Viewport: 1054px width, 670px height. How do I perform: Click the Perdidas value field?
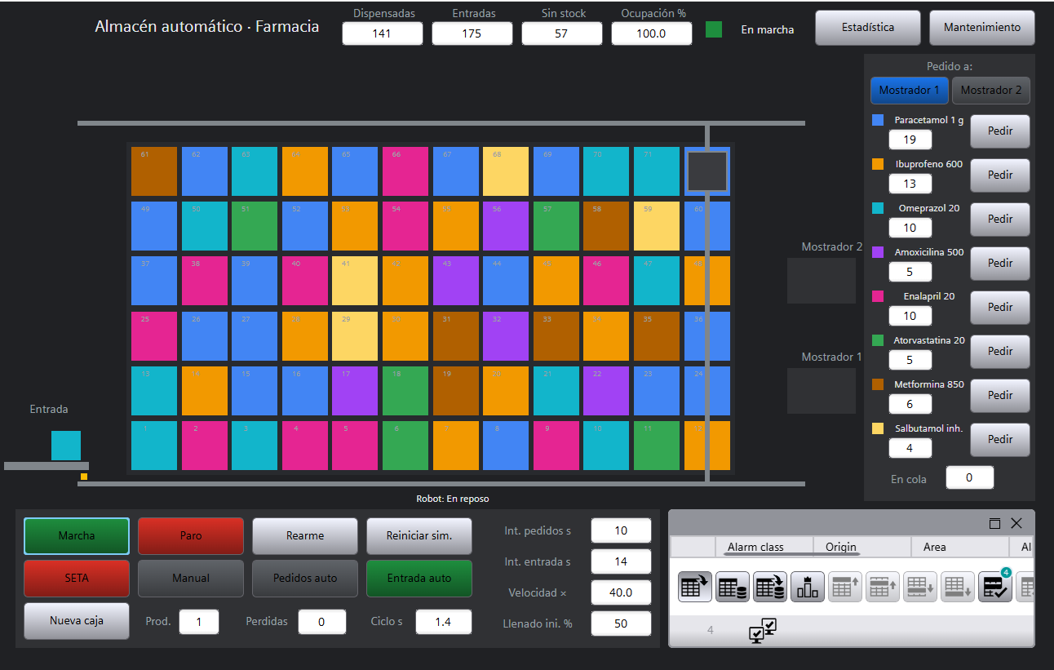tap(321, 622)
